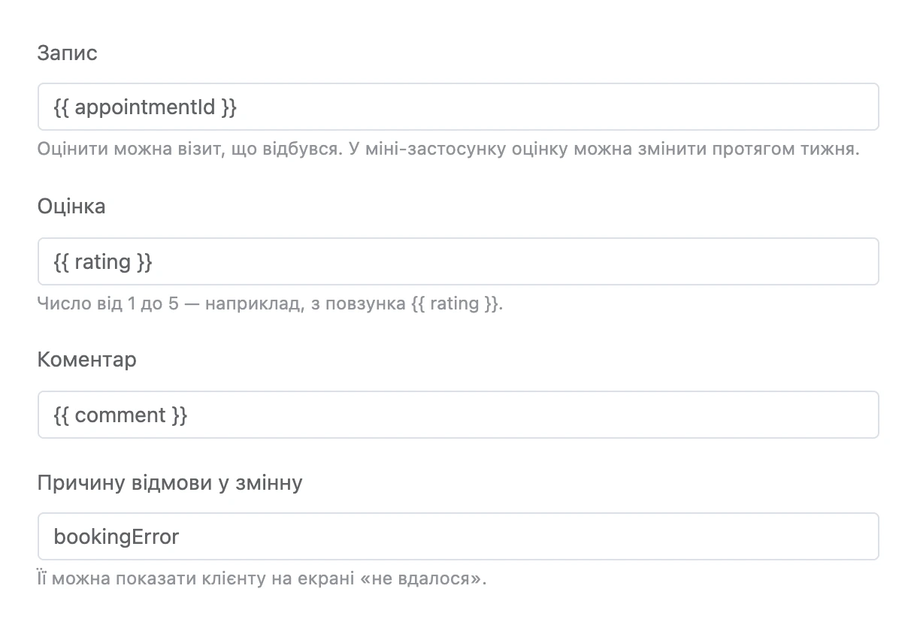Click the bookingError variable name field
914x628 pixels.
[458, 536]
